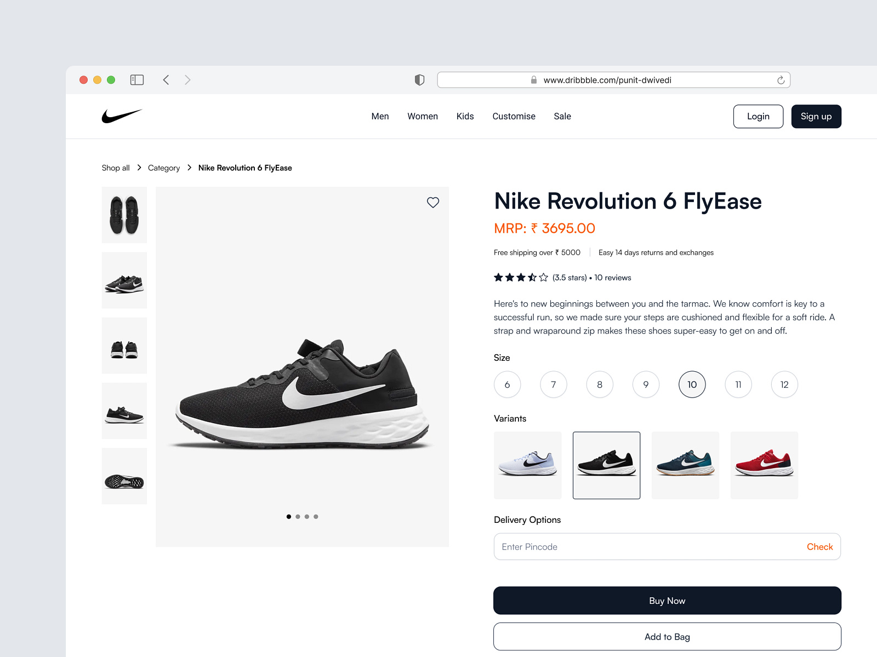Select the white shoe color variant
This screenshot has width=877, height=657.
[x=527, y=465]
